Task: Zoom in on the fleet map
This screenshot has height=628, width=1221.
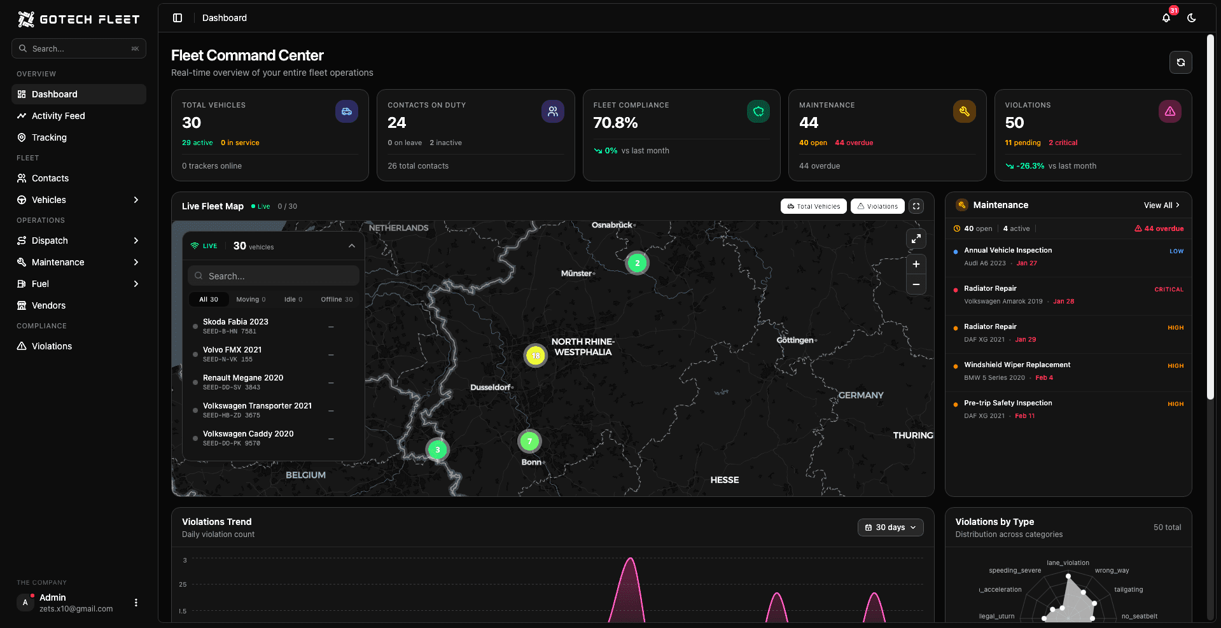Action: [916, 264]
